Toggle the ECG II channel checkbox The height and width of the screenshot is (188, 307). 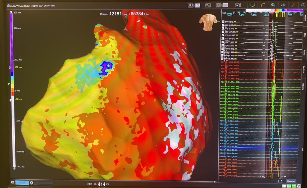[223, 25]
